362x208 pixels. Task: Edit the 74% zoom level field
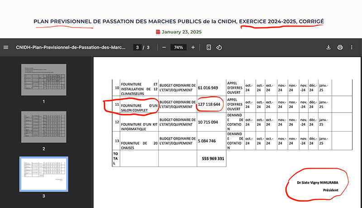pos(178,47)
